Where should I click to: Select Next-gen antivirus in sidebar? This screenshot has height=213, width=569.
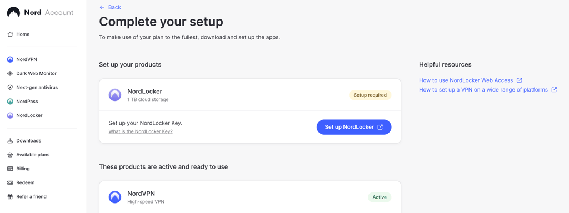coord(37,88)
